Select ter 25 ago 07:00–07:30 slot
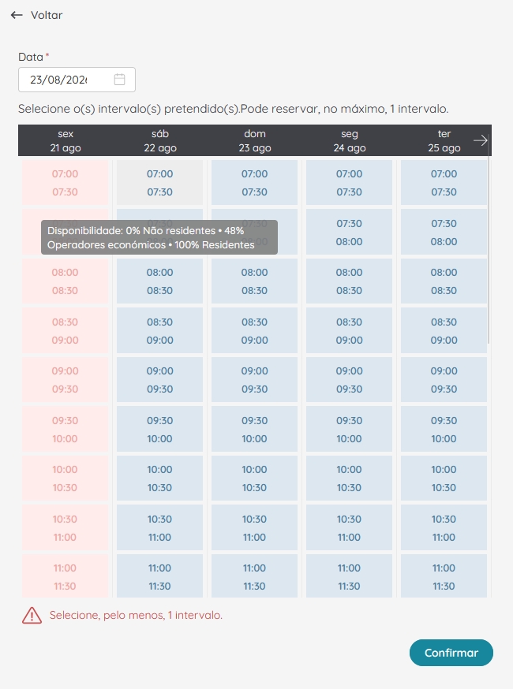513x689 pixels. click(444, 183)
